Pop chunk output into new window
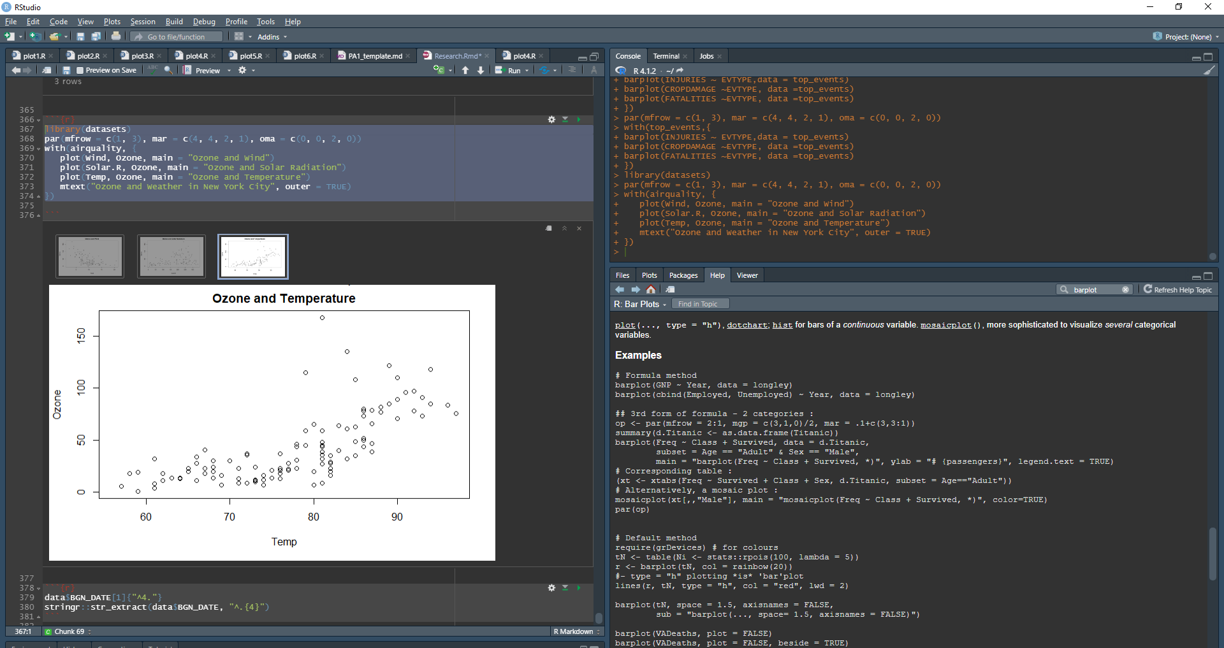The image size is (1224, 648). coord(549,228)
